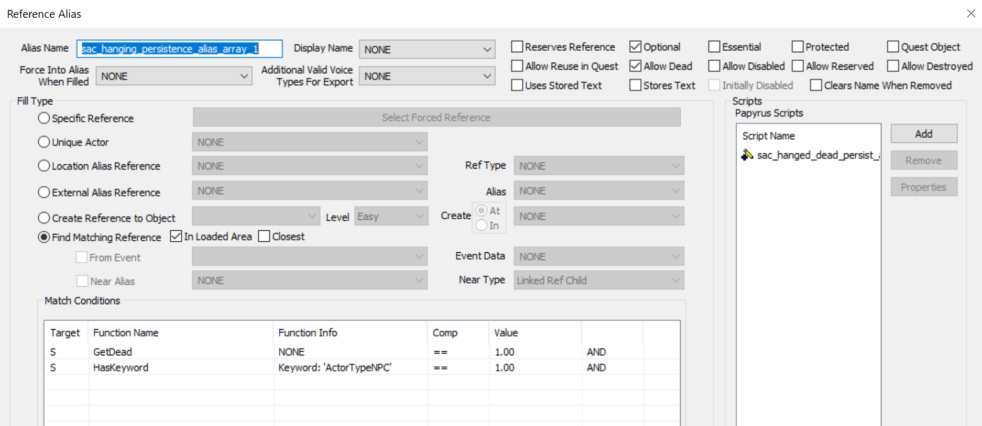Toggle the Stores Text checkbox
The height and width of the screenshot is (426, 982).
tap(635, 85)
